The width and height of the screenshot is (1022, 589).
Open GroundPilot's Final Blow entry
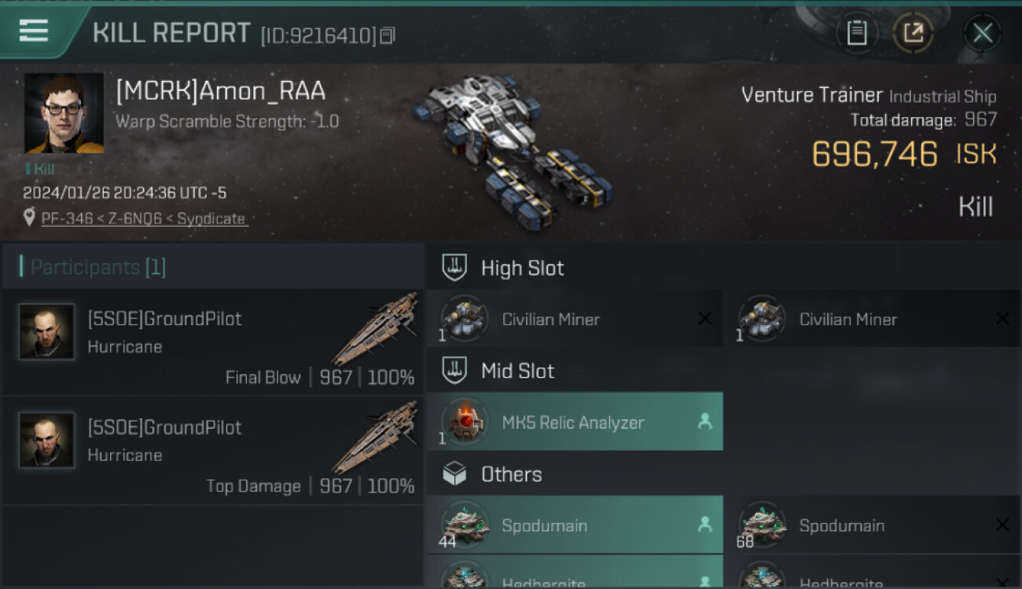pyautogui.click(x=212, y=342)
